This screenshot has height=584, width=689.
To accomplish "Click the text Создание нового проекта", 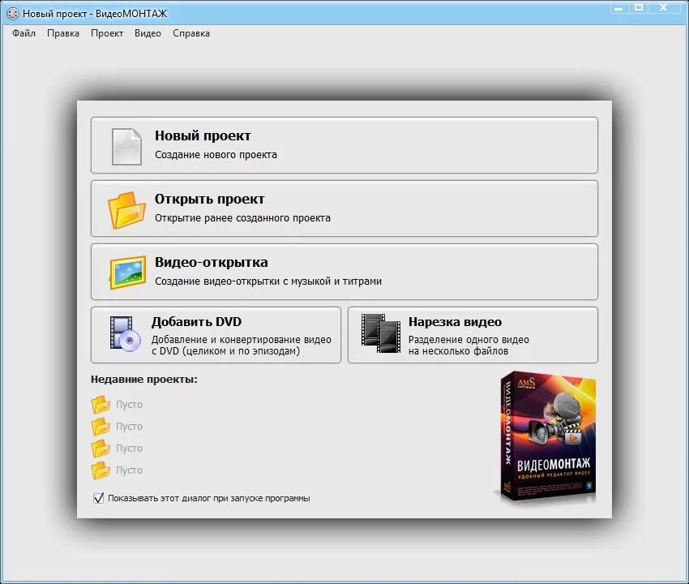I will (216, 155).
